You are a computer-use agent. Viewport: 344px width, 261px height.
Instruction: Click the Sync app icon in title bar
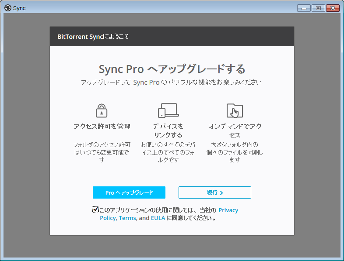(x=8, y=8)
